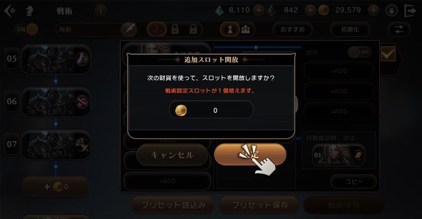This screenshot has height=219, width=422.
Task: Click the back arrow icon
Action: point(9,11)
